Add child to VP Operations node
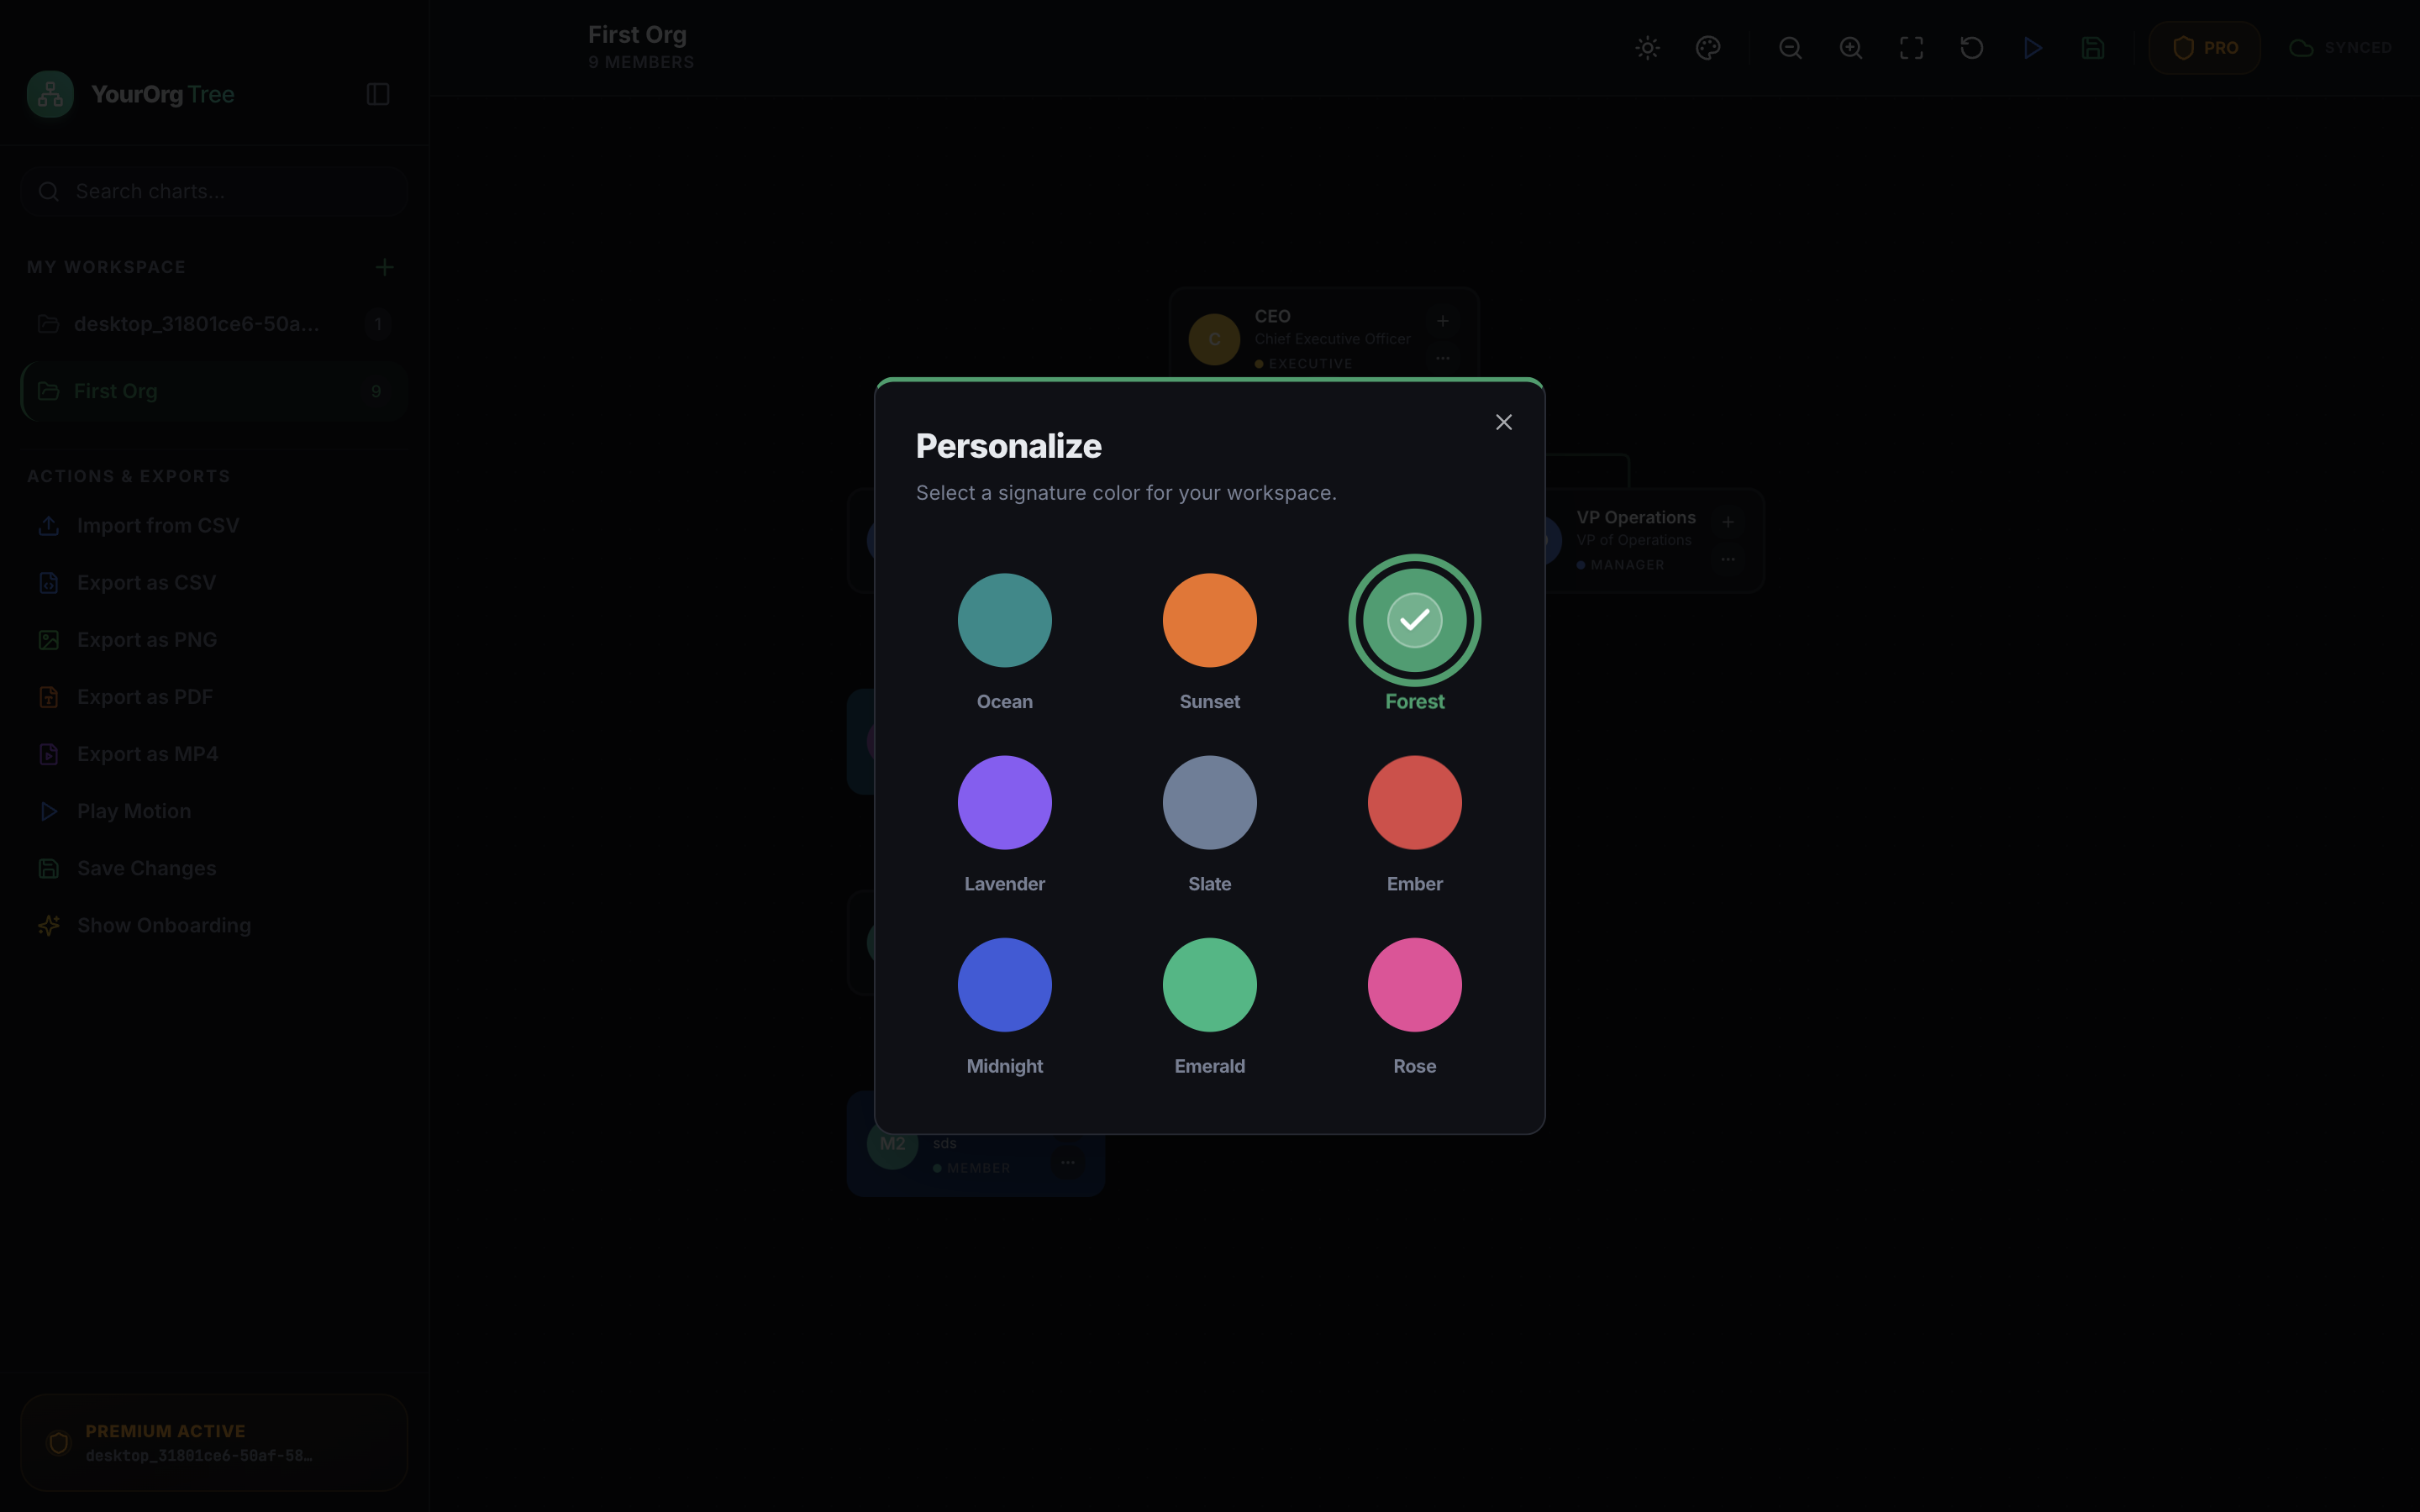This screenshot has height=1512, width=2420. pos(1727,522)
